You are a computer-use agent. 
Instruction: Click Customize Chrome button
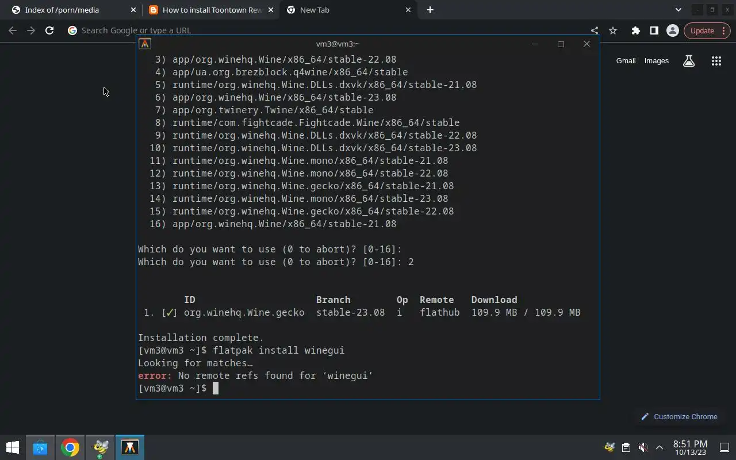[679, 416]
